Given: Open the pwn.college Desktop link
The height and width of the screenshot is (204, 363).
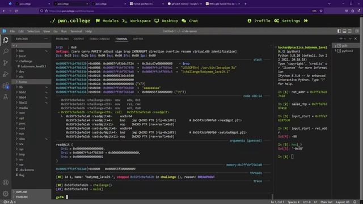Looking at the screenshot, I should (166, 21).
